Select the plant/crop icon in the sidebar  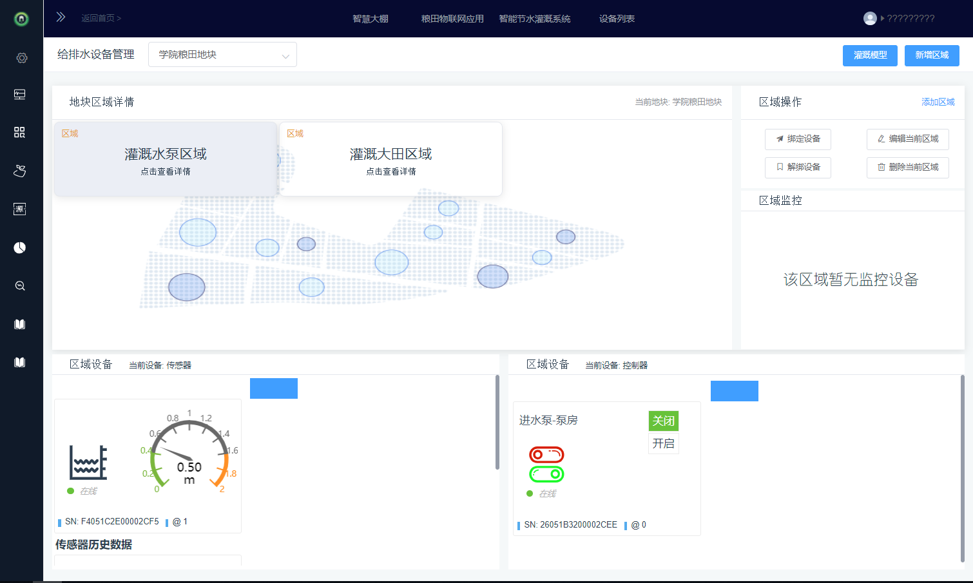pos(19,171)
